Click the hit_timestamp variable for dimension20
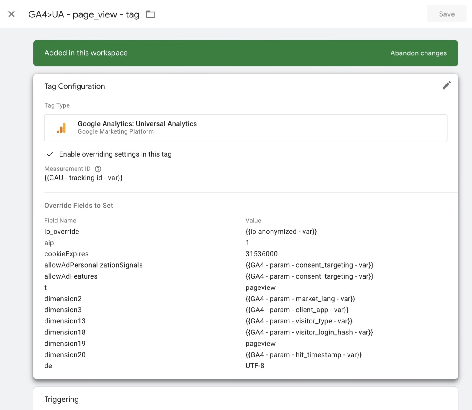Image resolution: width=472 pixels, height=410 pixels. point(303,355)
